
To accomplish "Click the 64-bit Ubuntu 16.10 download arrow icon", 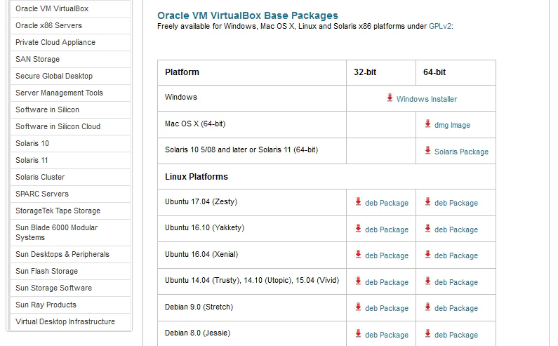I will pos(427,228).
